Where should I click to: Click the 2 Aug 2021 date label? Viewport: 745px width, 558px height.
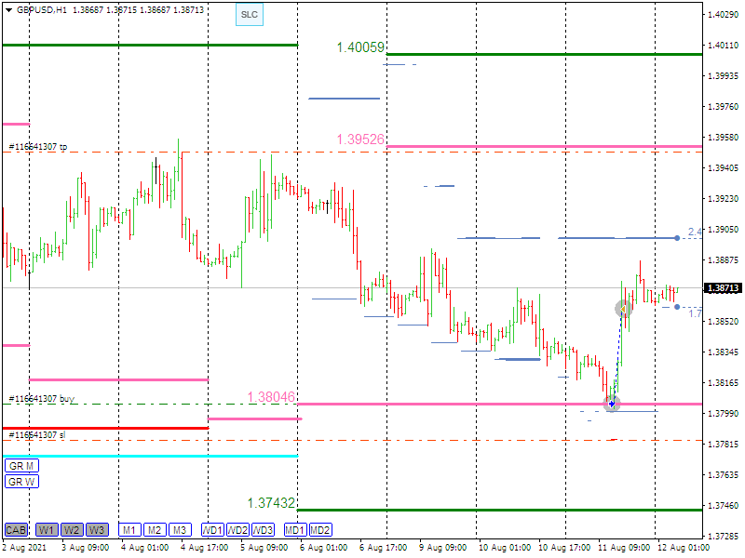25,548
